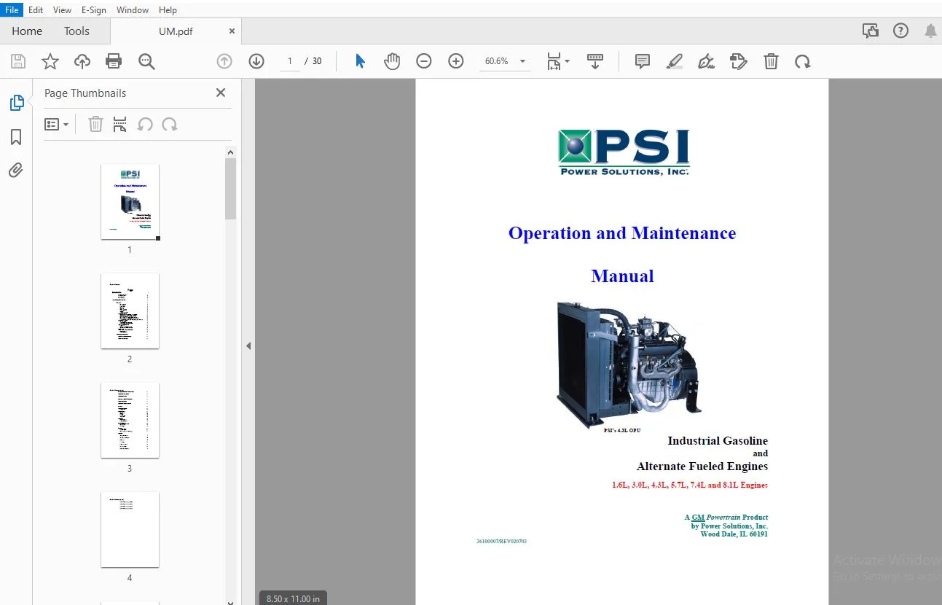Select page 2 thumbnail
The image size is (942, 605).
click(130, 311)
